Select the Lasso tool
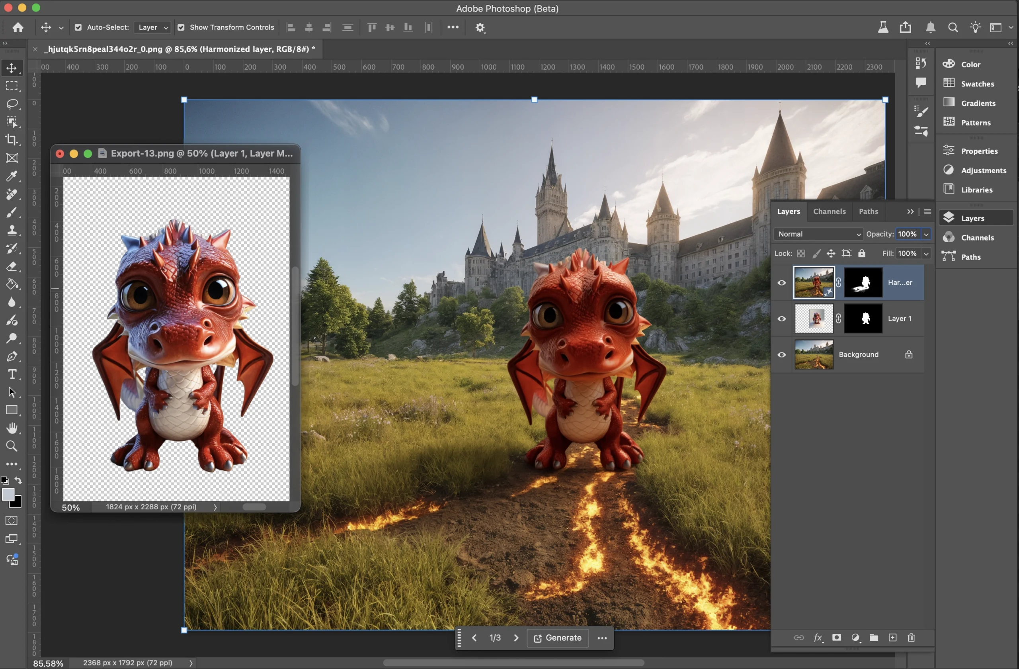The height and width of the screenshot is (669, 1019). click(12, 104)
